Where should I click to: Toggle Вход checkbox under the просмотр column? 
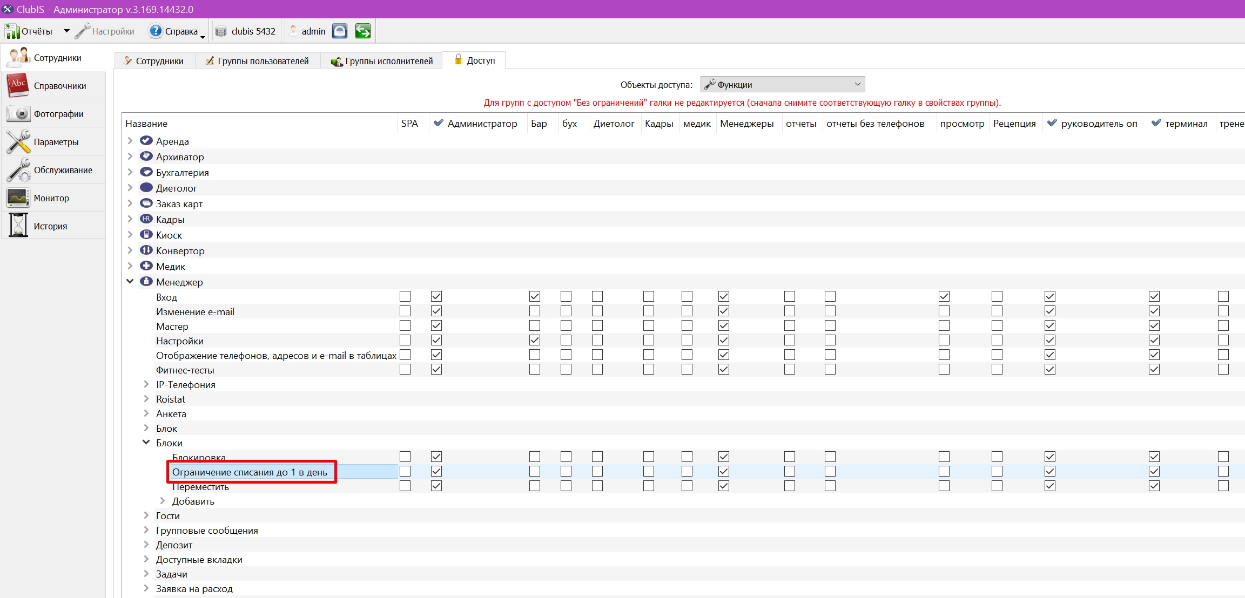click(944, 296)
